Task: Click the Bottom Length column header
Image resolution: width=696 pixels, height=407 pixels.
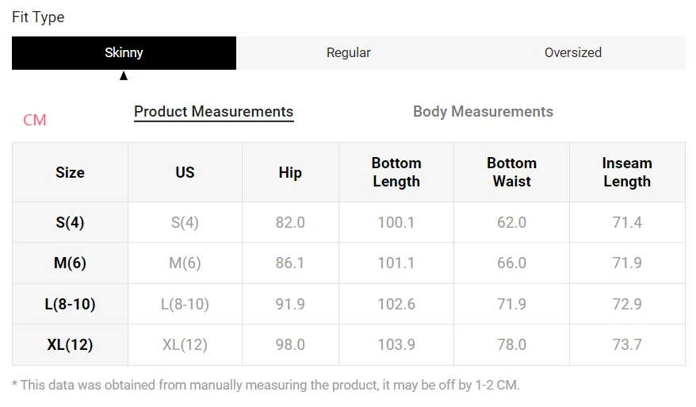Action: pos(396,172)
